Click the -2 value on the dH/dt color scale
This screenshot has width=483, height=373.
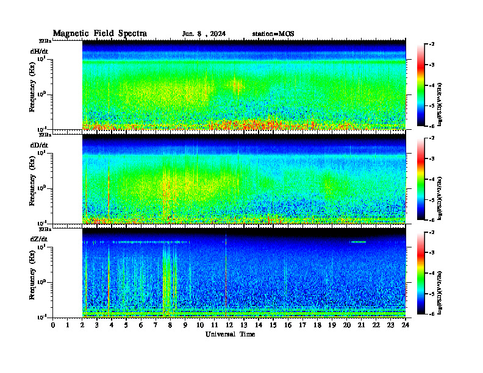[432, 44]
